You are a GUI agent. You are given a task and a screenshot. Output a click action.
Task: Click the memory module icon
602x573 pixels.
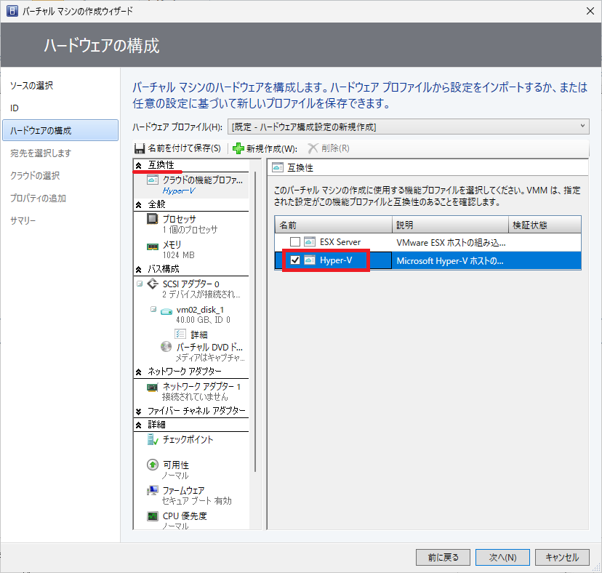point(153,247)
